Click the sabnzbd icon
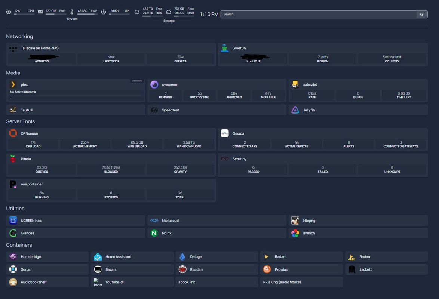This screenshot has height=299, width=439. click(295, 84)
